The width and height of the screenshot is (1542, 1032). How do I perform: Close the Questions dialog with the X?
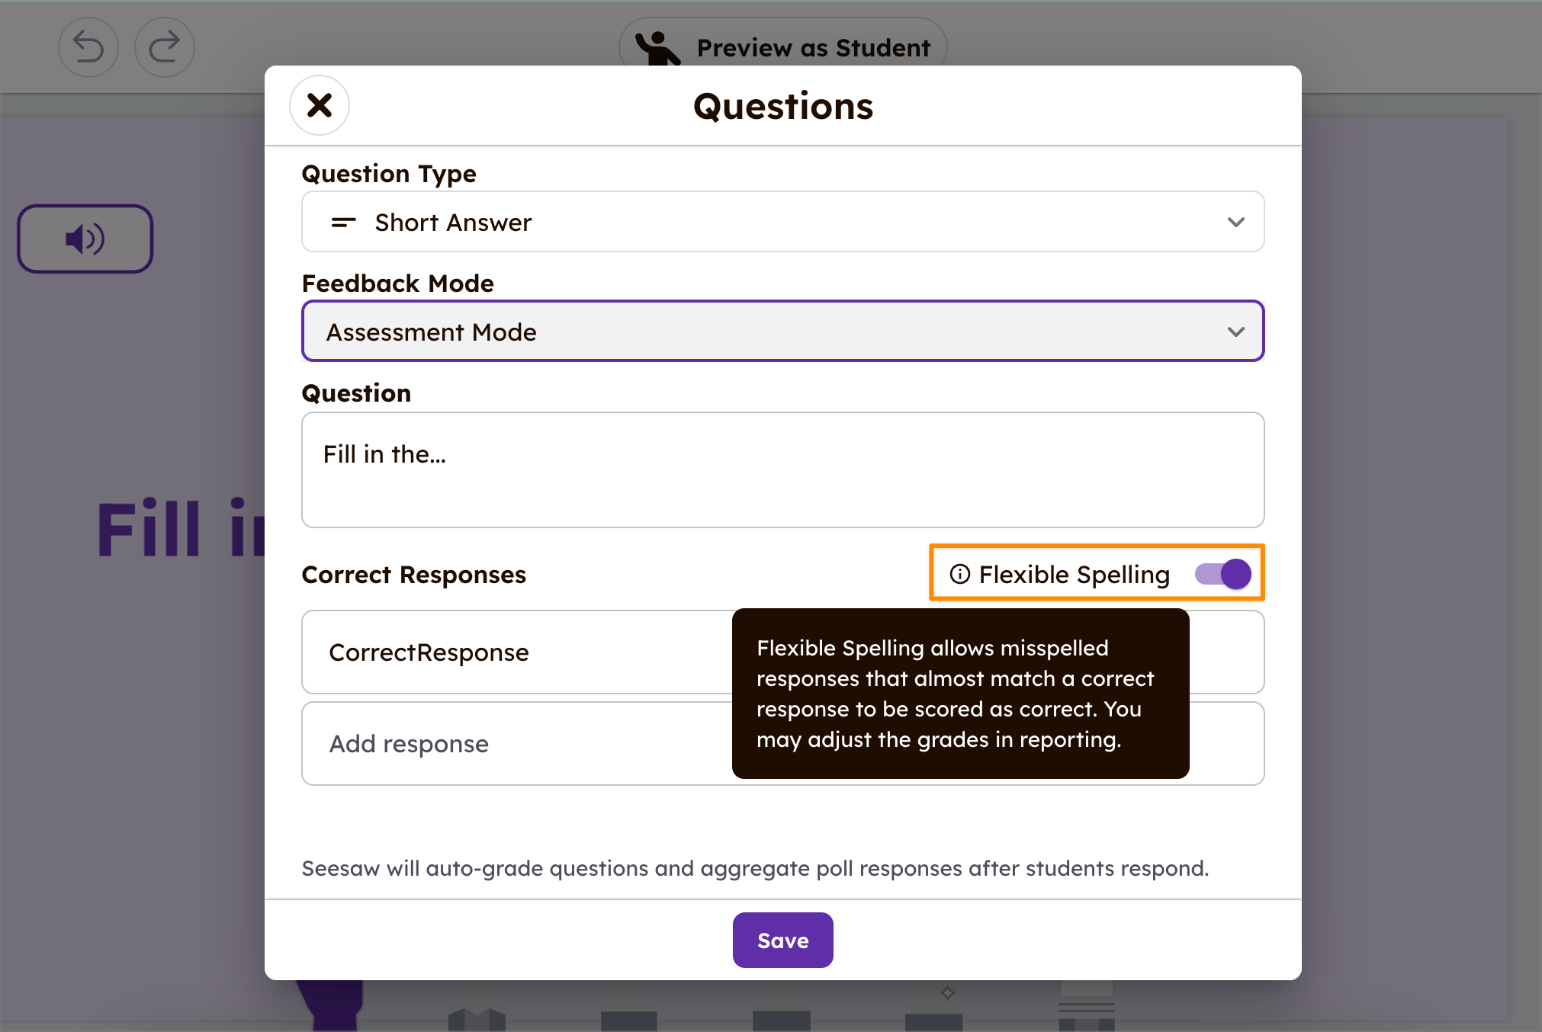point(320,105)
